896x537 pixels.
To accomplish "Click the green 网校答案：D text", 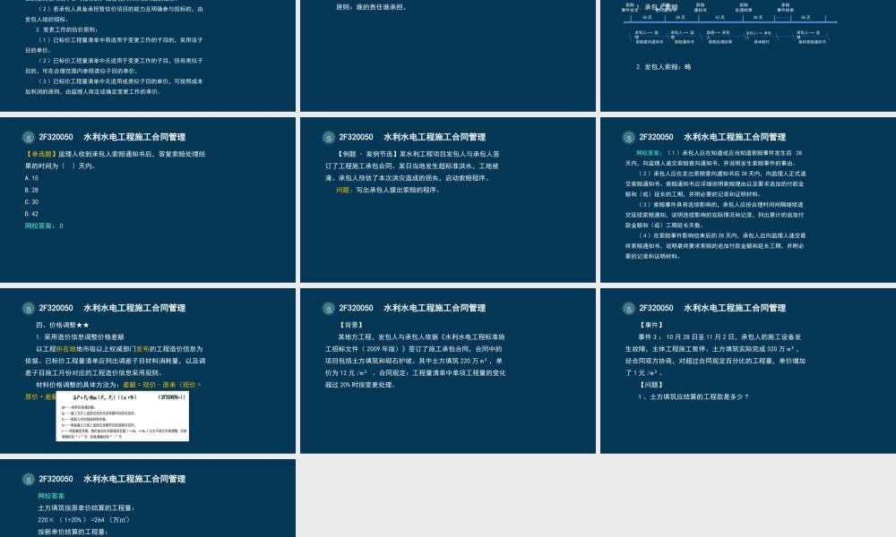I will coord(44,226).
